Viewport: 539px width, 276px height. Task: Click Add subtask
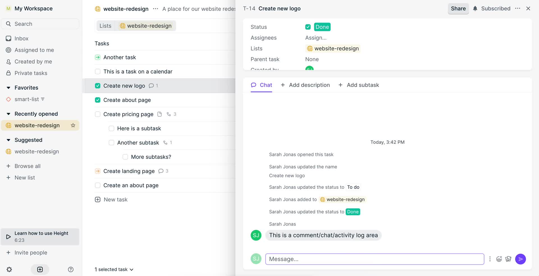(x=358, y=85)
